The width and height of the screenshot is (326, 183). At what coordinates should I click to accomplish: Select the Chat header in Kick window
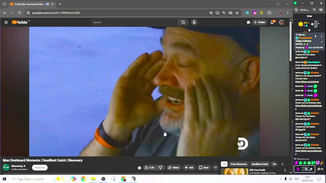click(x=309, y=16)
